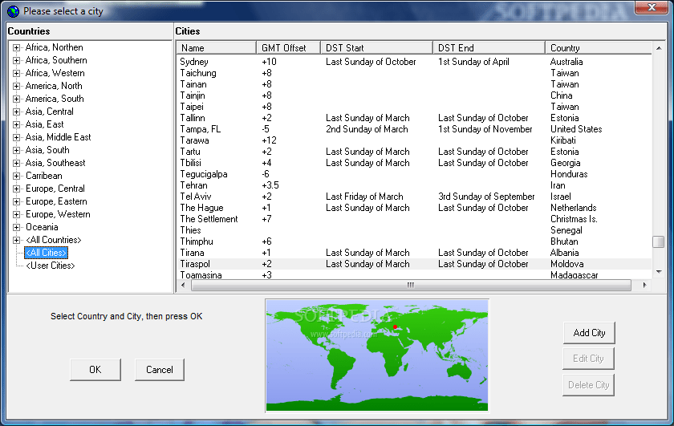Sort by the GMT Offset column header
This screenshot has height=426, width=674.
(288, 47)
